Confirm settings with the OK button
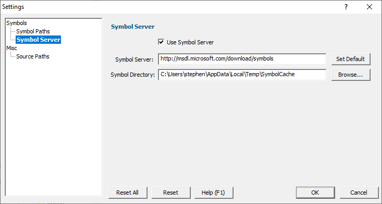The image size is (382, 204). [315, 193]
